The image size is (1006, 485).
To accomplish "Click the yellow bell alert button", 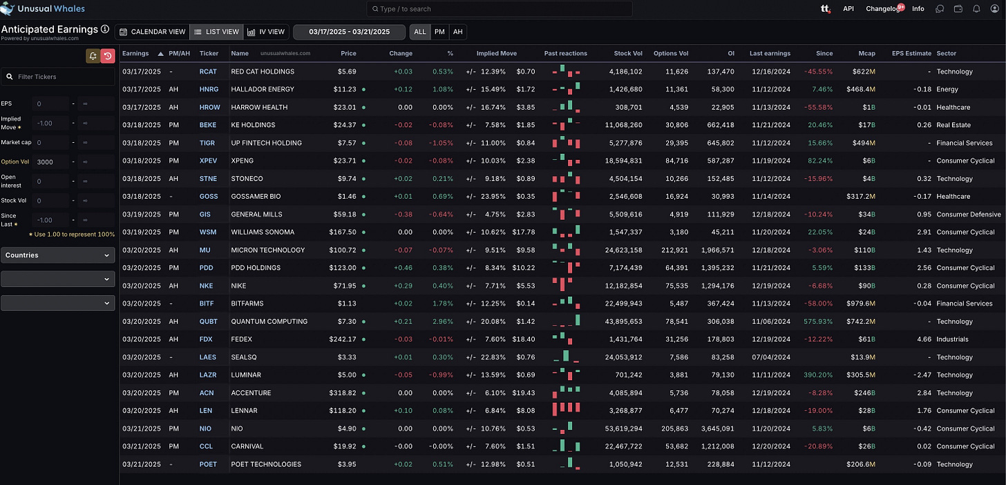I will (x=93, y=56).
